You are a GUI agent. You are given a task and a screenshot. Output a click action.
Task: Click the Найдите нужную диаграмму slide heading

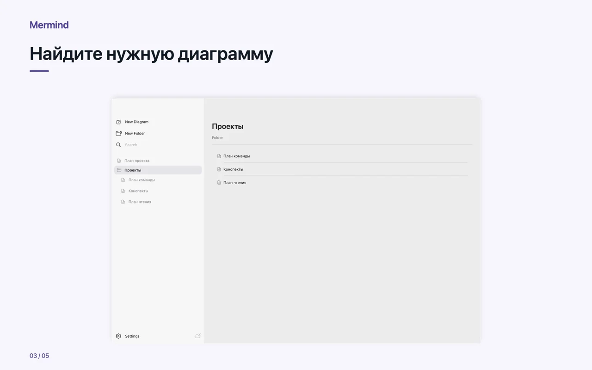pos(151,54)
